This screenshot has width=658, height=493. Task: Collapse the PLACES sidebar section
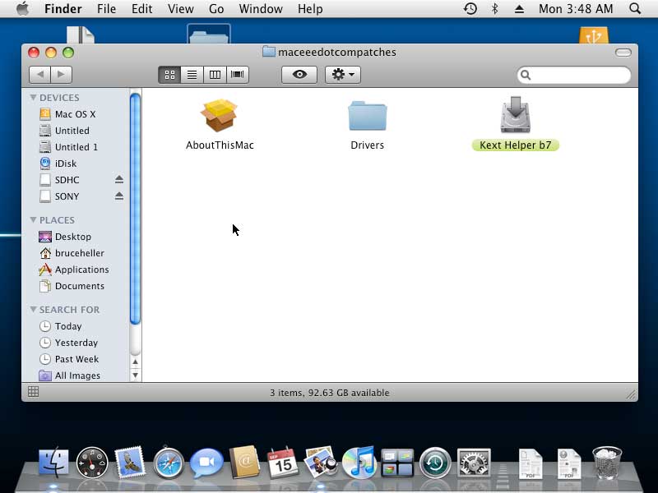[33, 219]
